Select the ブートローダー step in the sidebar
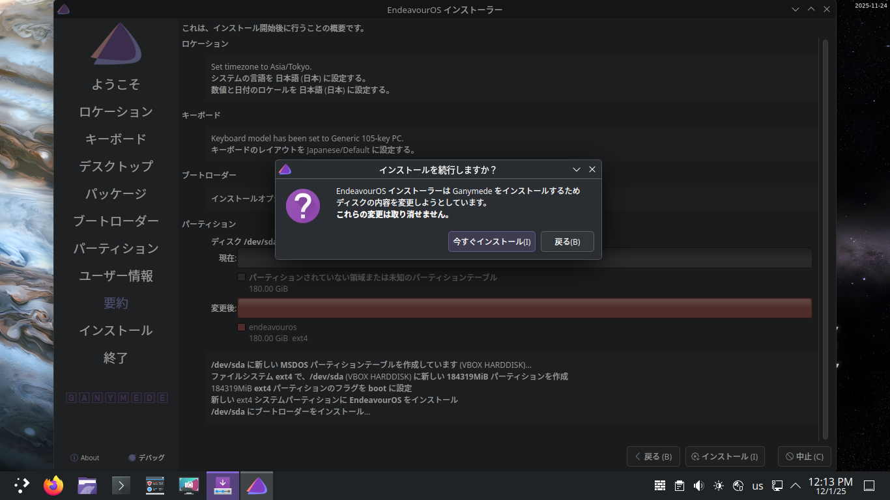Image resolution: width=890 pixels, height=500 pixels. [x=116, y=221]
